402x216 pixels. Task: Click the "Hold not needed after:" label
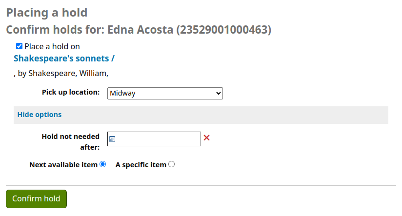coord(71,141)
